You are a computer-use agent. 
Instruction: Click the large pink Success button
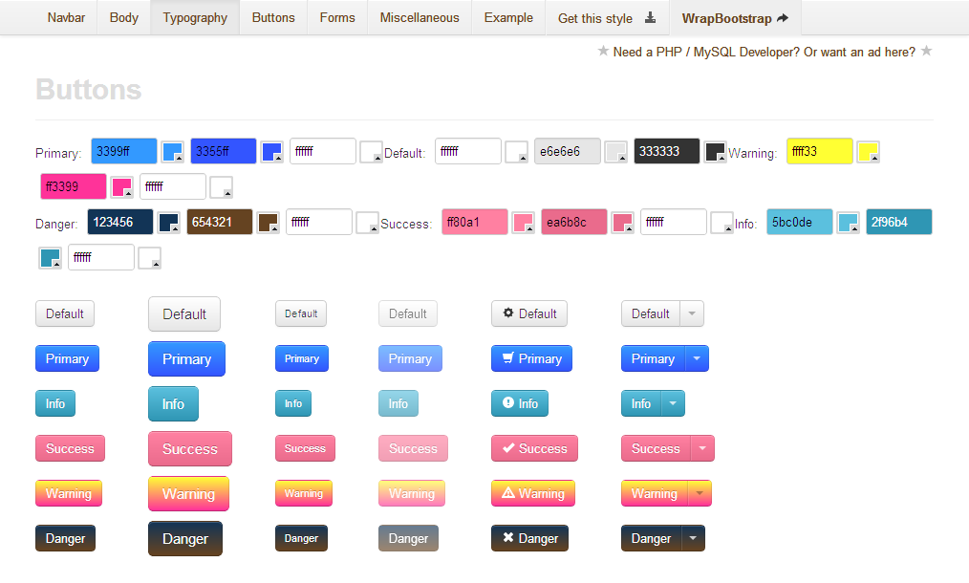click(189, 448)
